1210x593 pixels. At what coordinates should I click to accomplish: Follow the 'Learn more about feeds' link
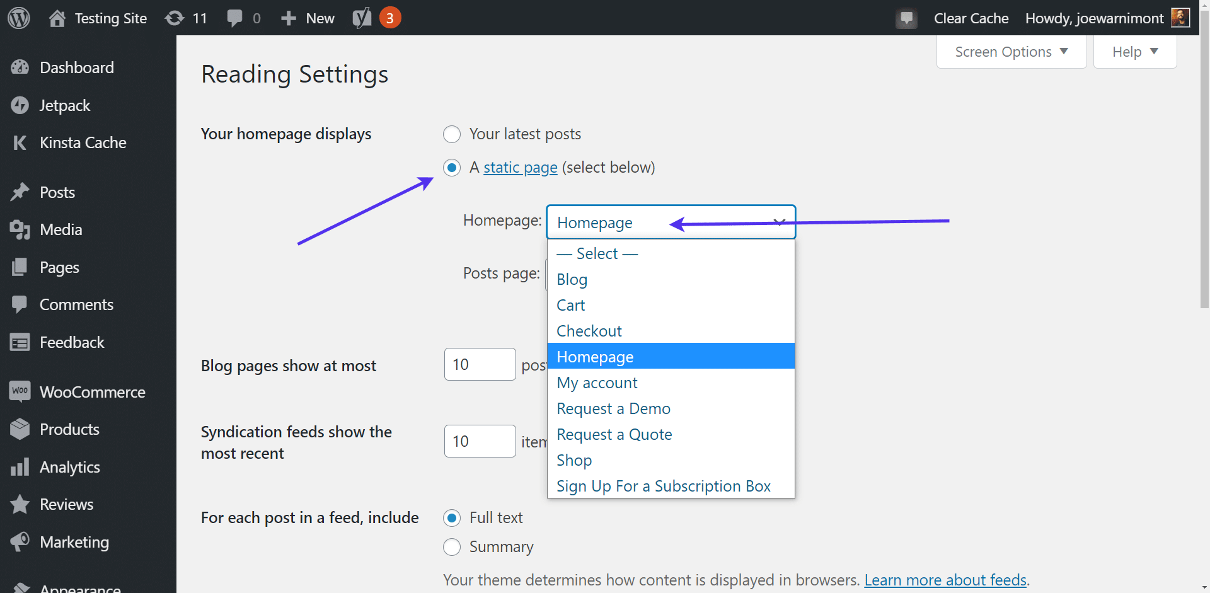coord(945,580)
